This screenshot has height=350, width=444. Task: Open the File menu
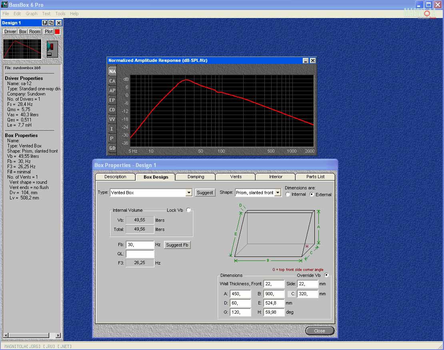click(x=6, y=14)
